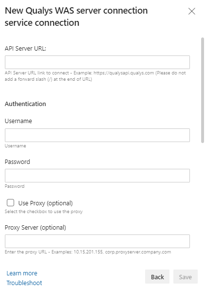Click the 'Proxy Server (optional)' label
The height and width of the screenshot is (288, 206).
click(36, 228)
